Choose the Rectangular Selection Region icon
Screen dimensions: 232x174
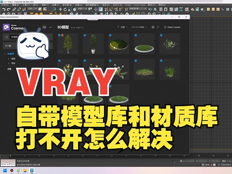pyautogui.click(x=50, y=9)
